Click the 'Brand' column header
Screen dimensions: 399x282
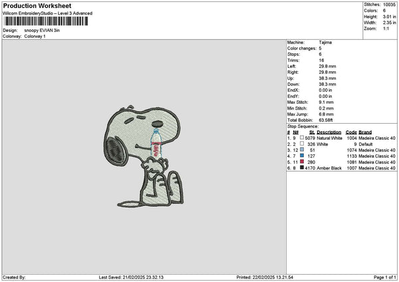[365, 132]
